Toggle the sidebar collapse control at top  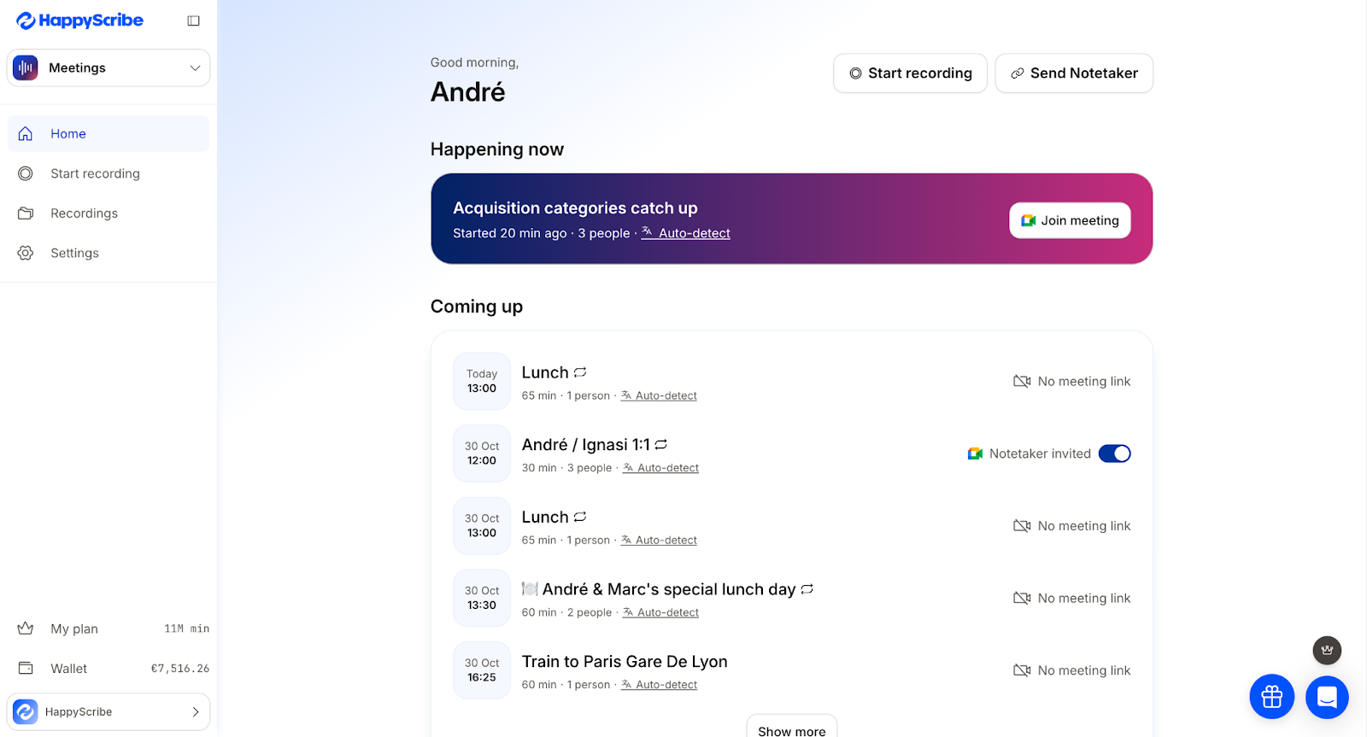point(194,20)
